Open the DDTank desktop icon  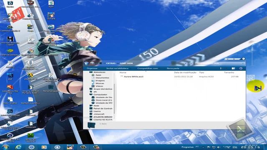click(51, 16)
